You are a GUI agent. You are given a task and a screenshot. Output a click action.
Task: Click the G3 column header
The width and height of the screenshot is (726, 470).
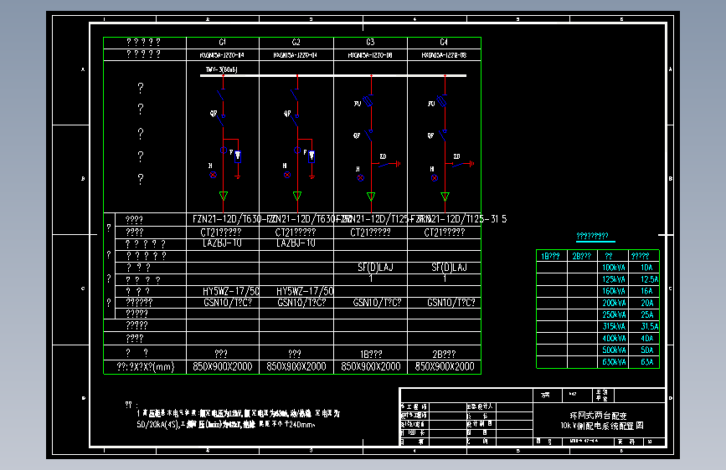(370, 42)
